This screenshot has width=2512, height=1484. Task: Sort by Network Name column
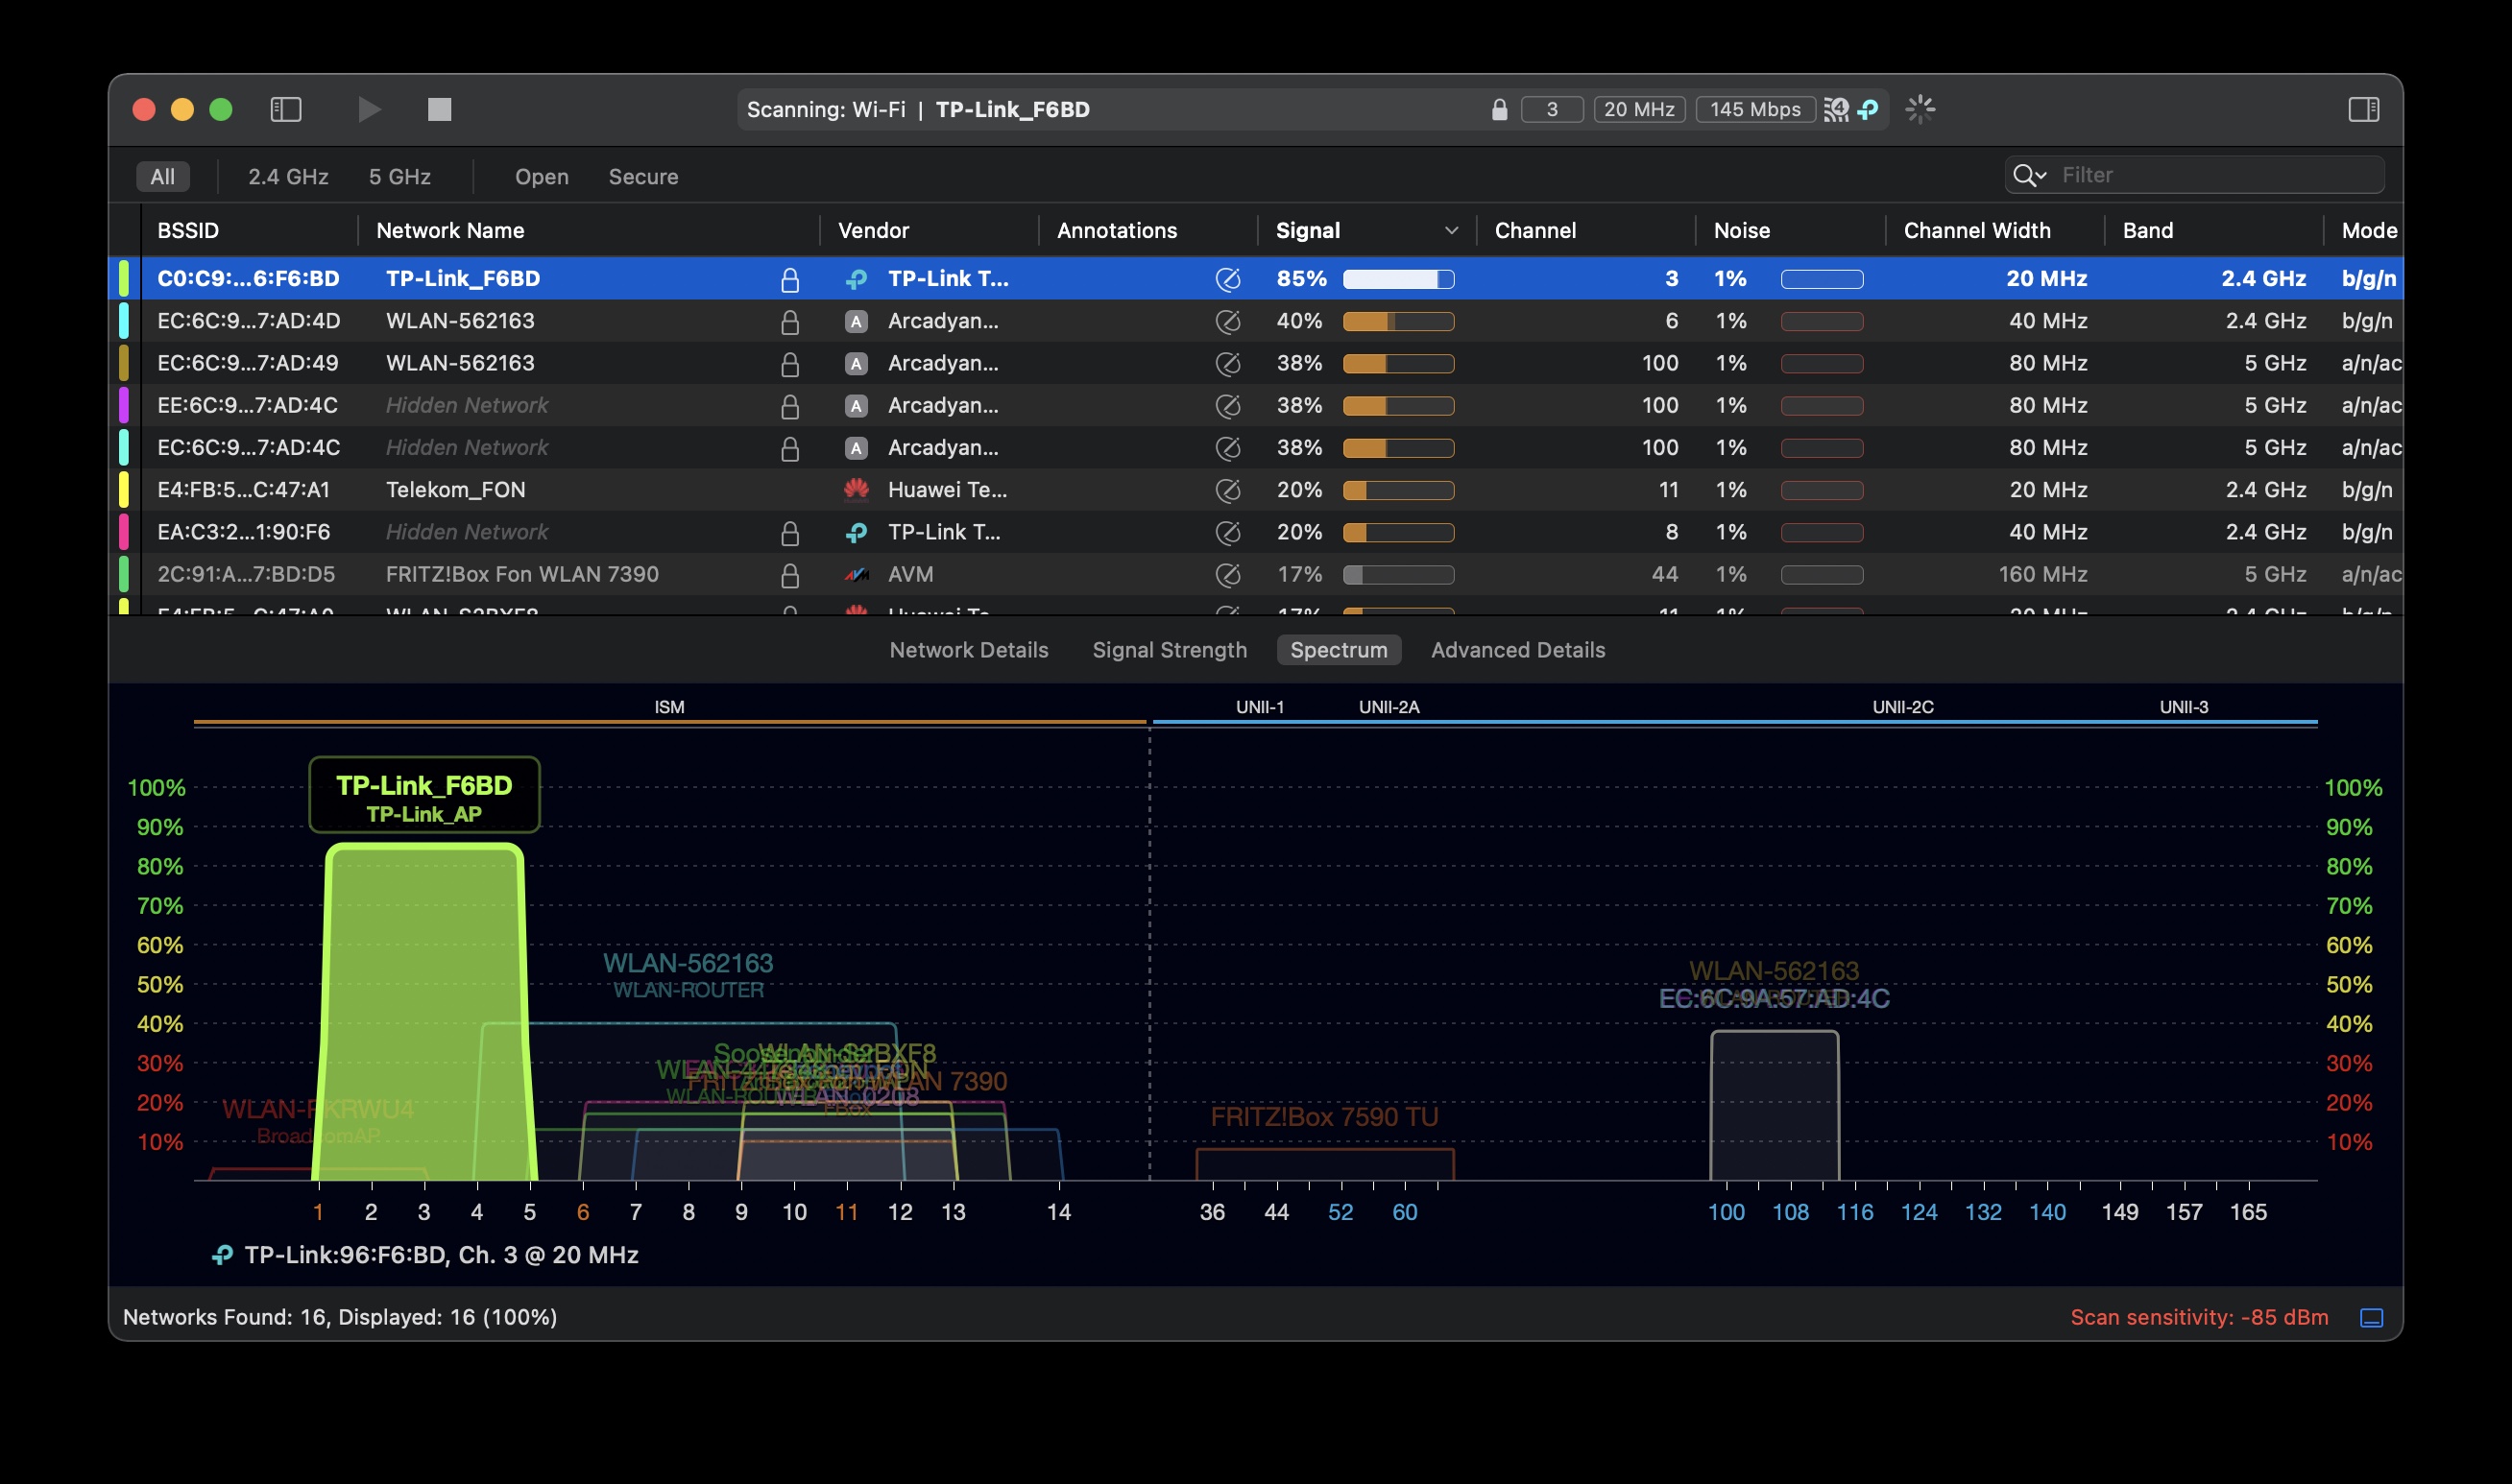449,230
